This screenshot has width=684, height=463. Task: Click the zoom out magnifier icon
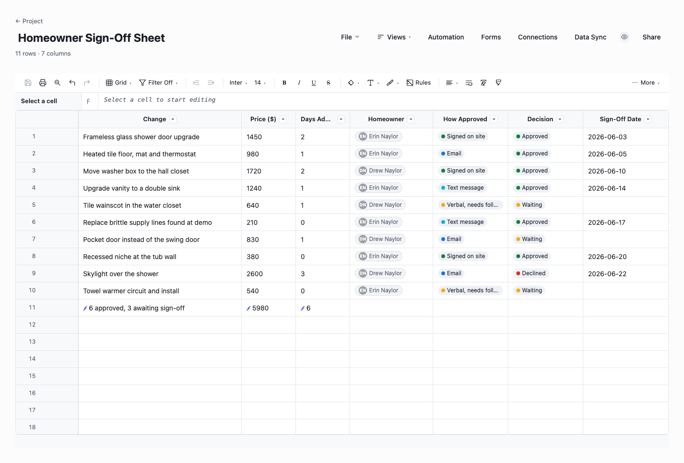(x=57, y=83)
